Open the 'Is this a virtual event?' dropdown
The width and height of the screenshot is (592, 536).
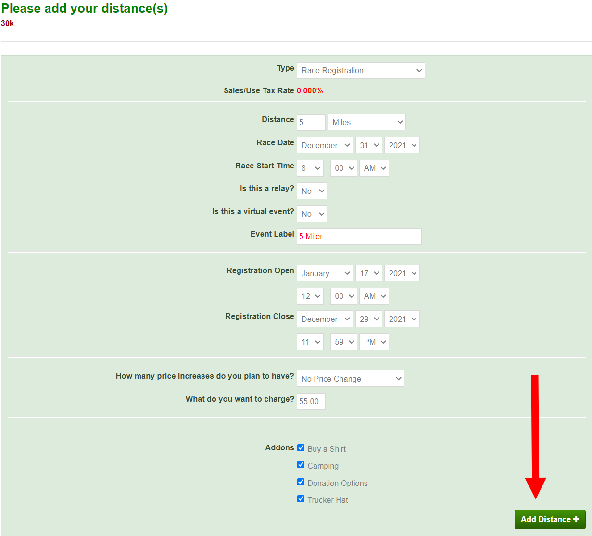pyautogui.click(x=312, y=214)
